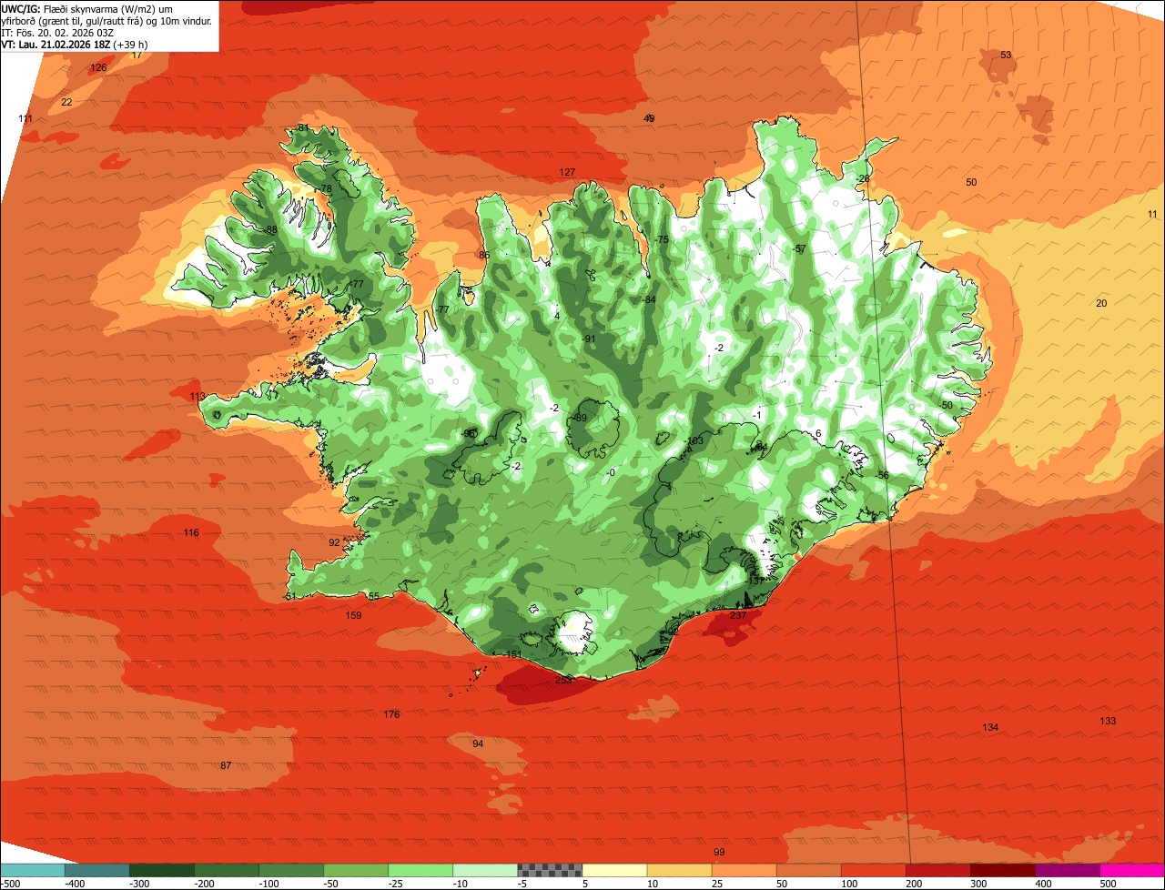Image resolution: width=1165 pixels, height=890 pixels.
Task: Click the '134' value on the map
Action: pos(991,728)
